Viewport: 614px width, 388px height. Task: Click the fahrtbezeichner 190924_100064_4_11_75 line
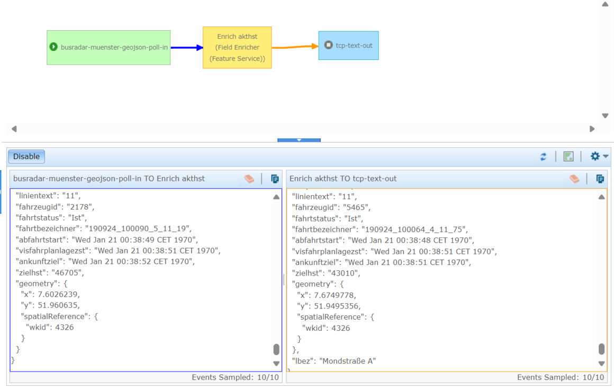tap(380, 230)
